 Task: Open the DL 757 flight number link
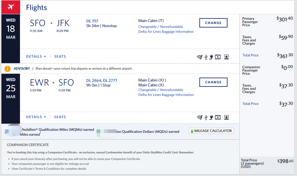[x=92, y=21]
